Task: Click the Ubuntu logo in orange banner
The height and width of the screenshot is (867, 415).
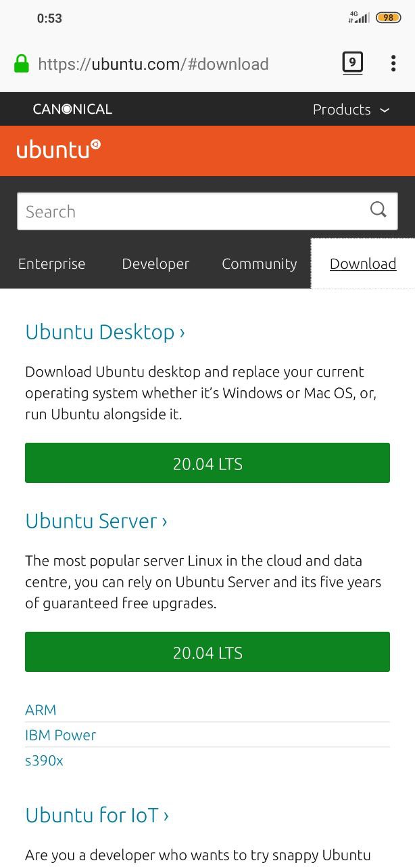Action: 59,148
